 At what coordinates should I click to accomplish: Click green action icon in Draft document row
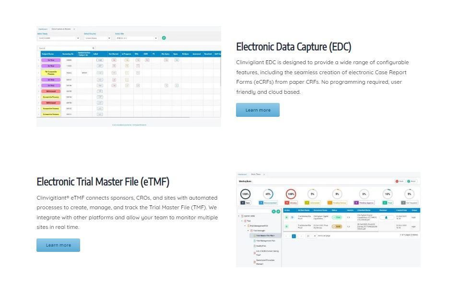[287, 226]
